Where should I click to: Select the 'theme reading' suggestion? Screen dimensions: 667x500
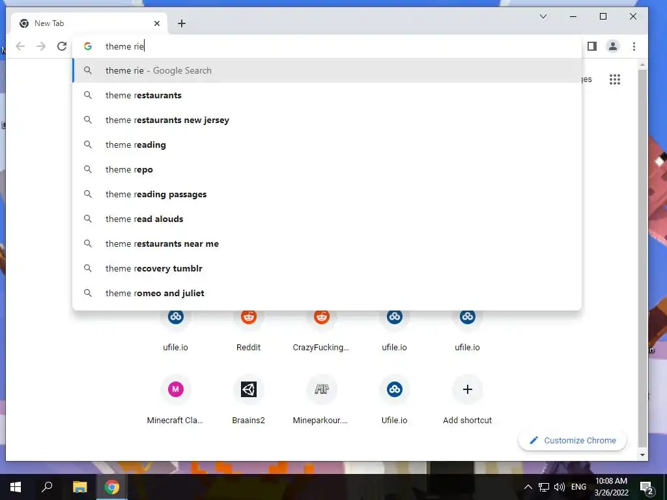click(x=327, y=145)
